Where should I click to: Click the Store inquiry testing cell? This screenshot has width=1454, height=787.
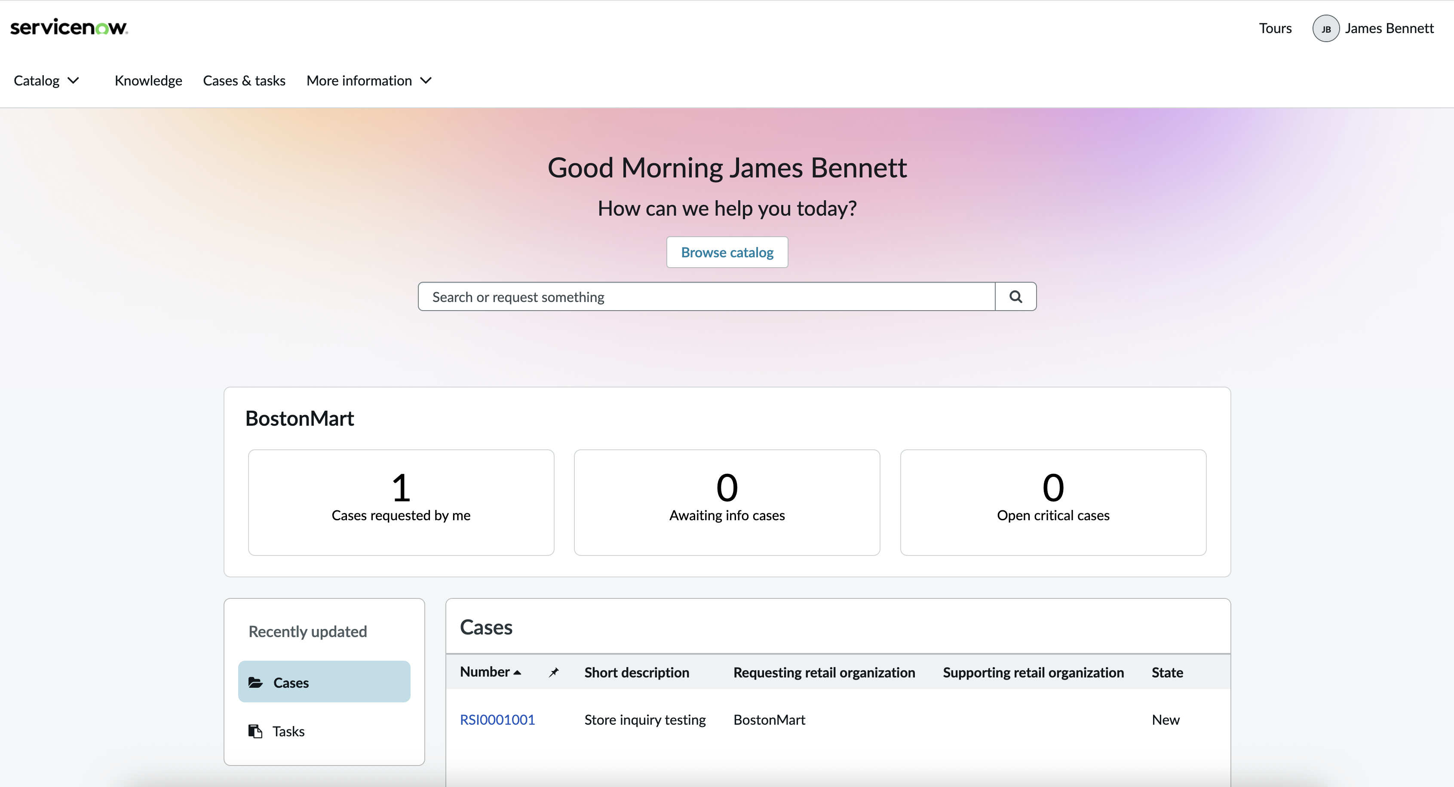coord(645,719)
